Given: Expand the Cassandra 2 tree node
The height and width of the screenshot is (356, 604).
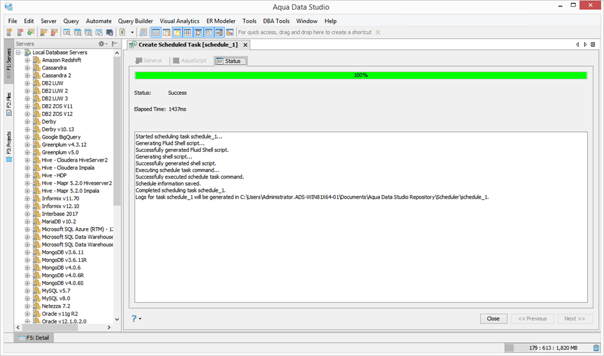Looking at the screenshot, I should 27,76.
